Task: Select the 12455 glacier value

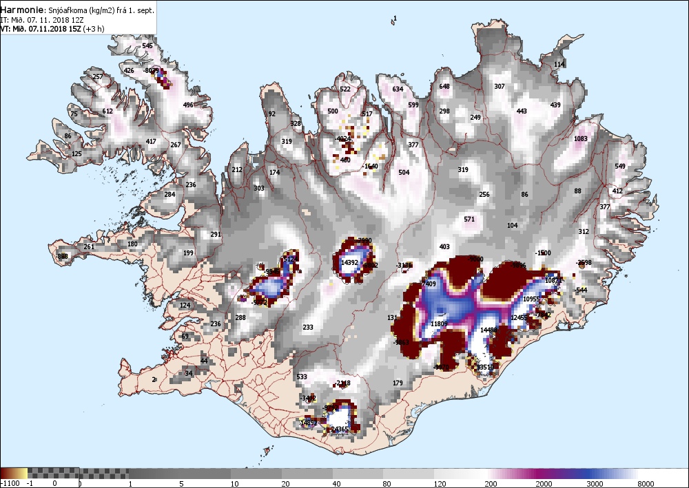Action: (x=519, y=318)
